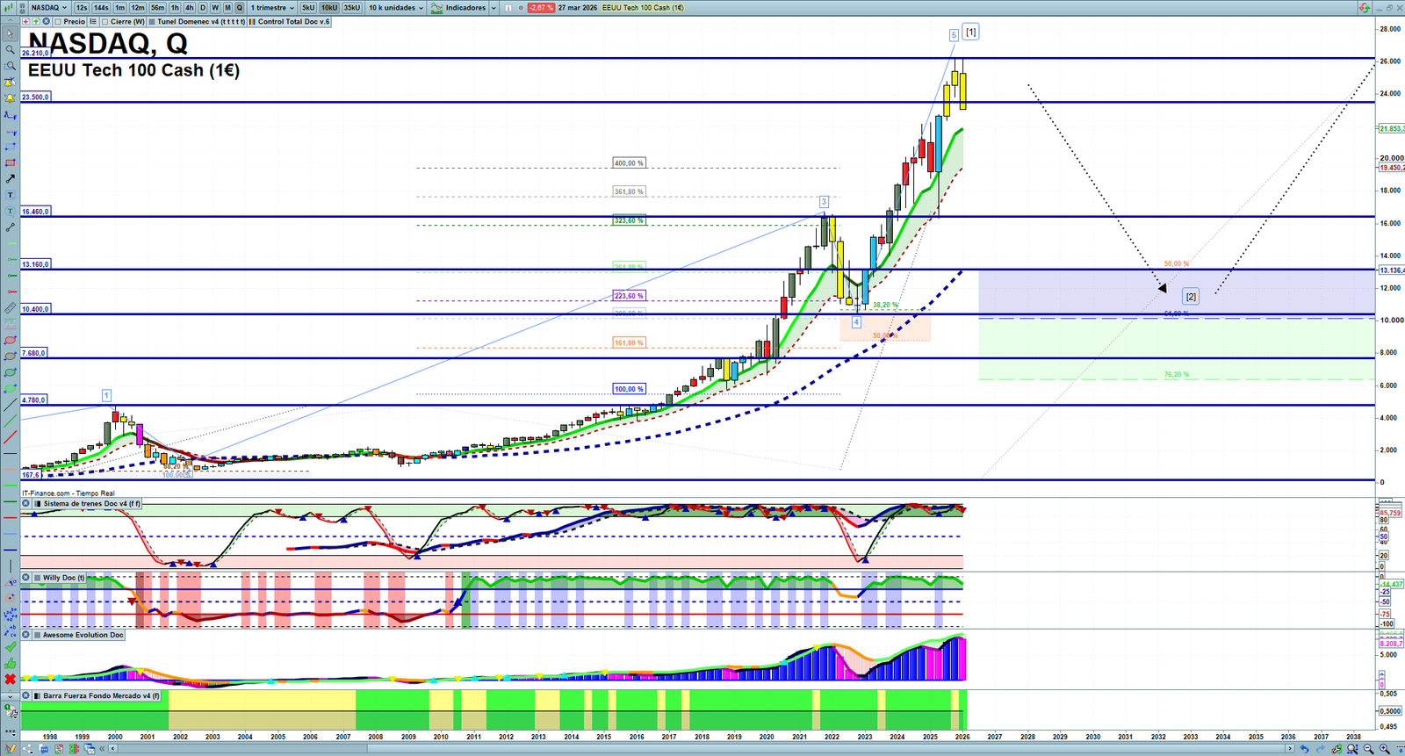Open the 10 k unidades dropdown
This screenshot has width=1405, height=756.
395,8
